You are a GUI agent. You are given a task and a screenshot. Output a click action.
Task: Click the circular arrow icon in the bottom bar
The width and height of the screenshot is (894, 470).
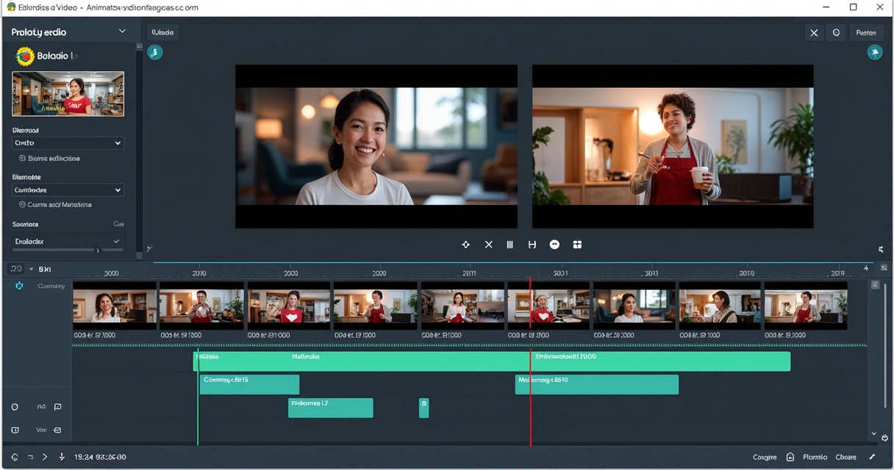pos(15,457)
